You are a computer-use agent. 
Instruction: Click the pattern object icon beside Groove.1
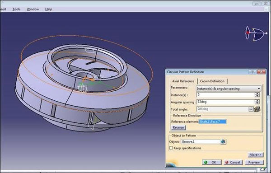223,141
